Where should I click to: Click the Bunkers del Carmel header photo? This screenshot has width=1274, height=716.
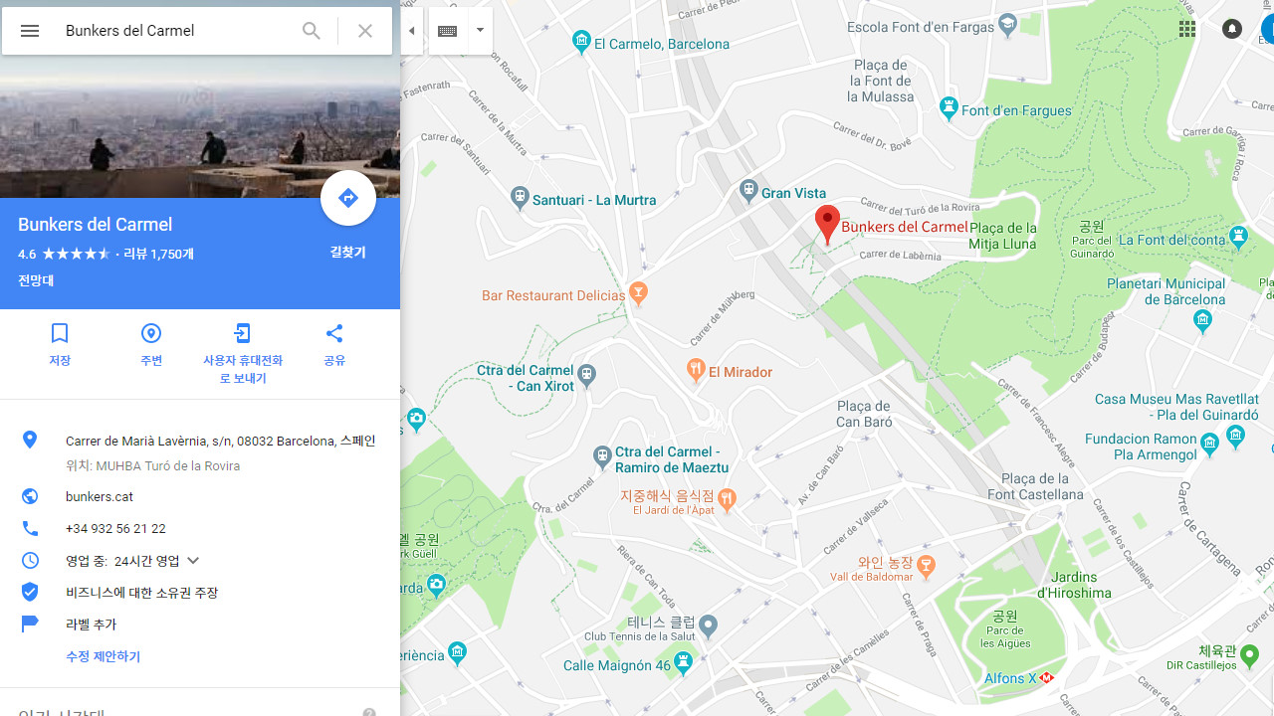click(199, 129)
